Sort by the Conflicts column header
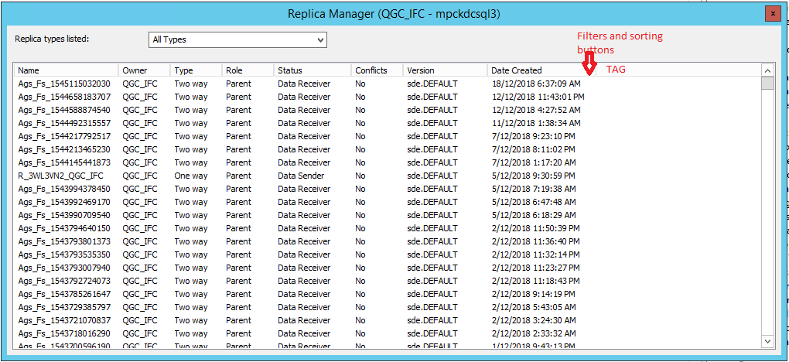 tap(377, 70)
